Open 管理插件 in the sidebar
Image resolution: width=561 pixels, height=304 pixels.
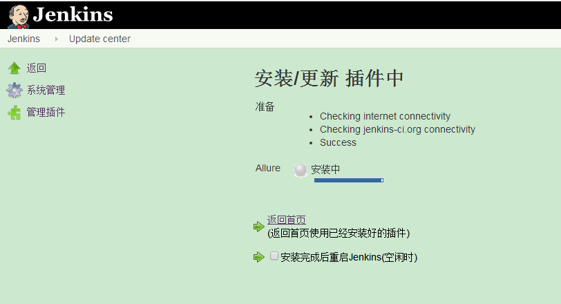(46, 113)
